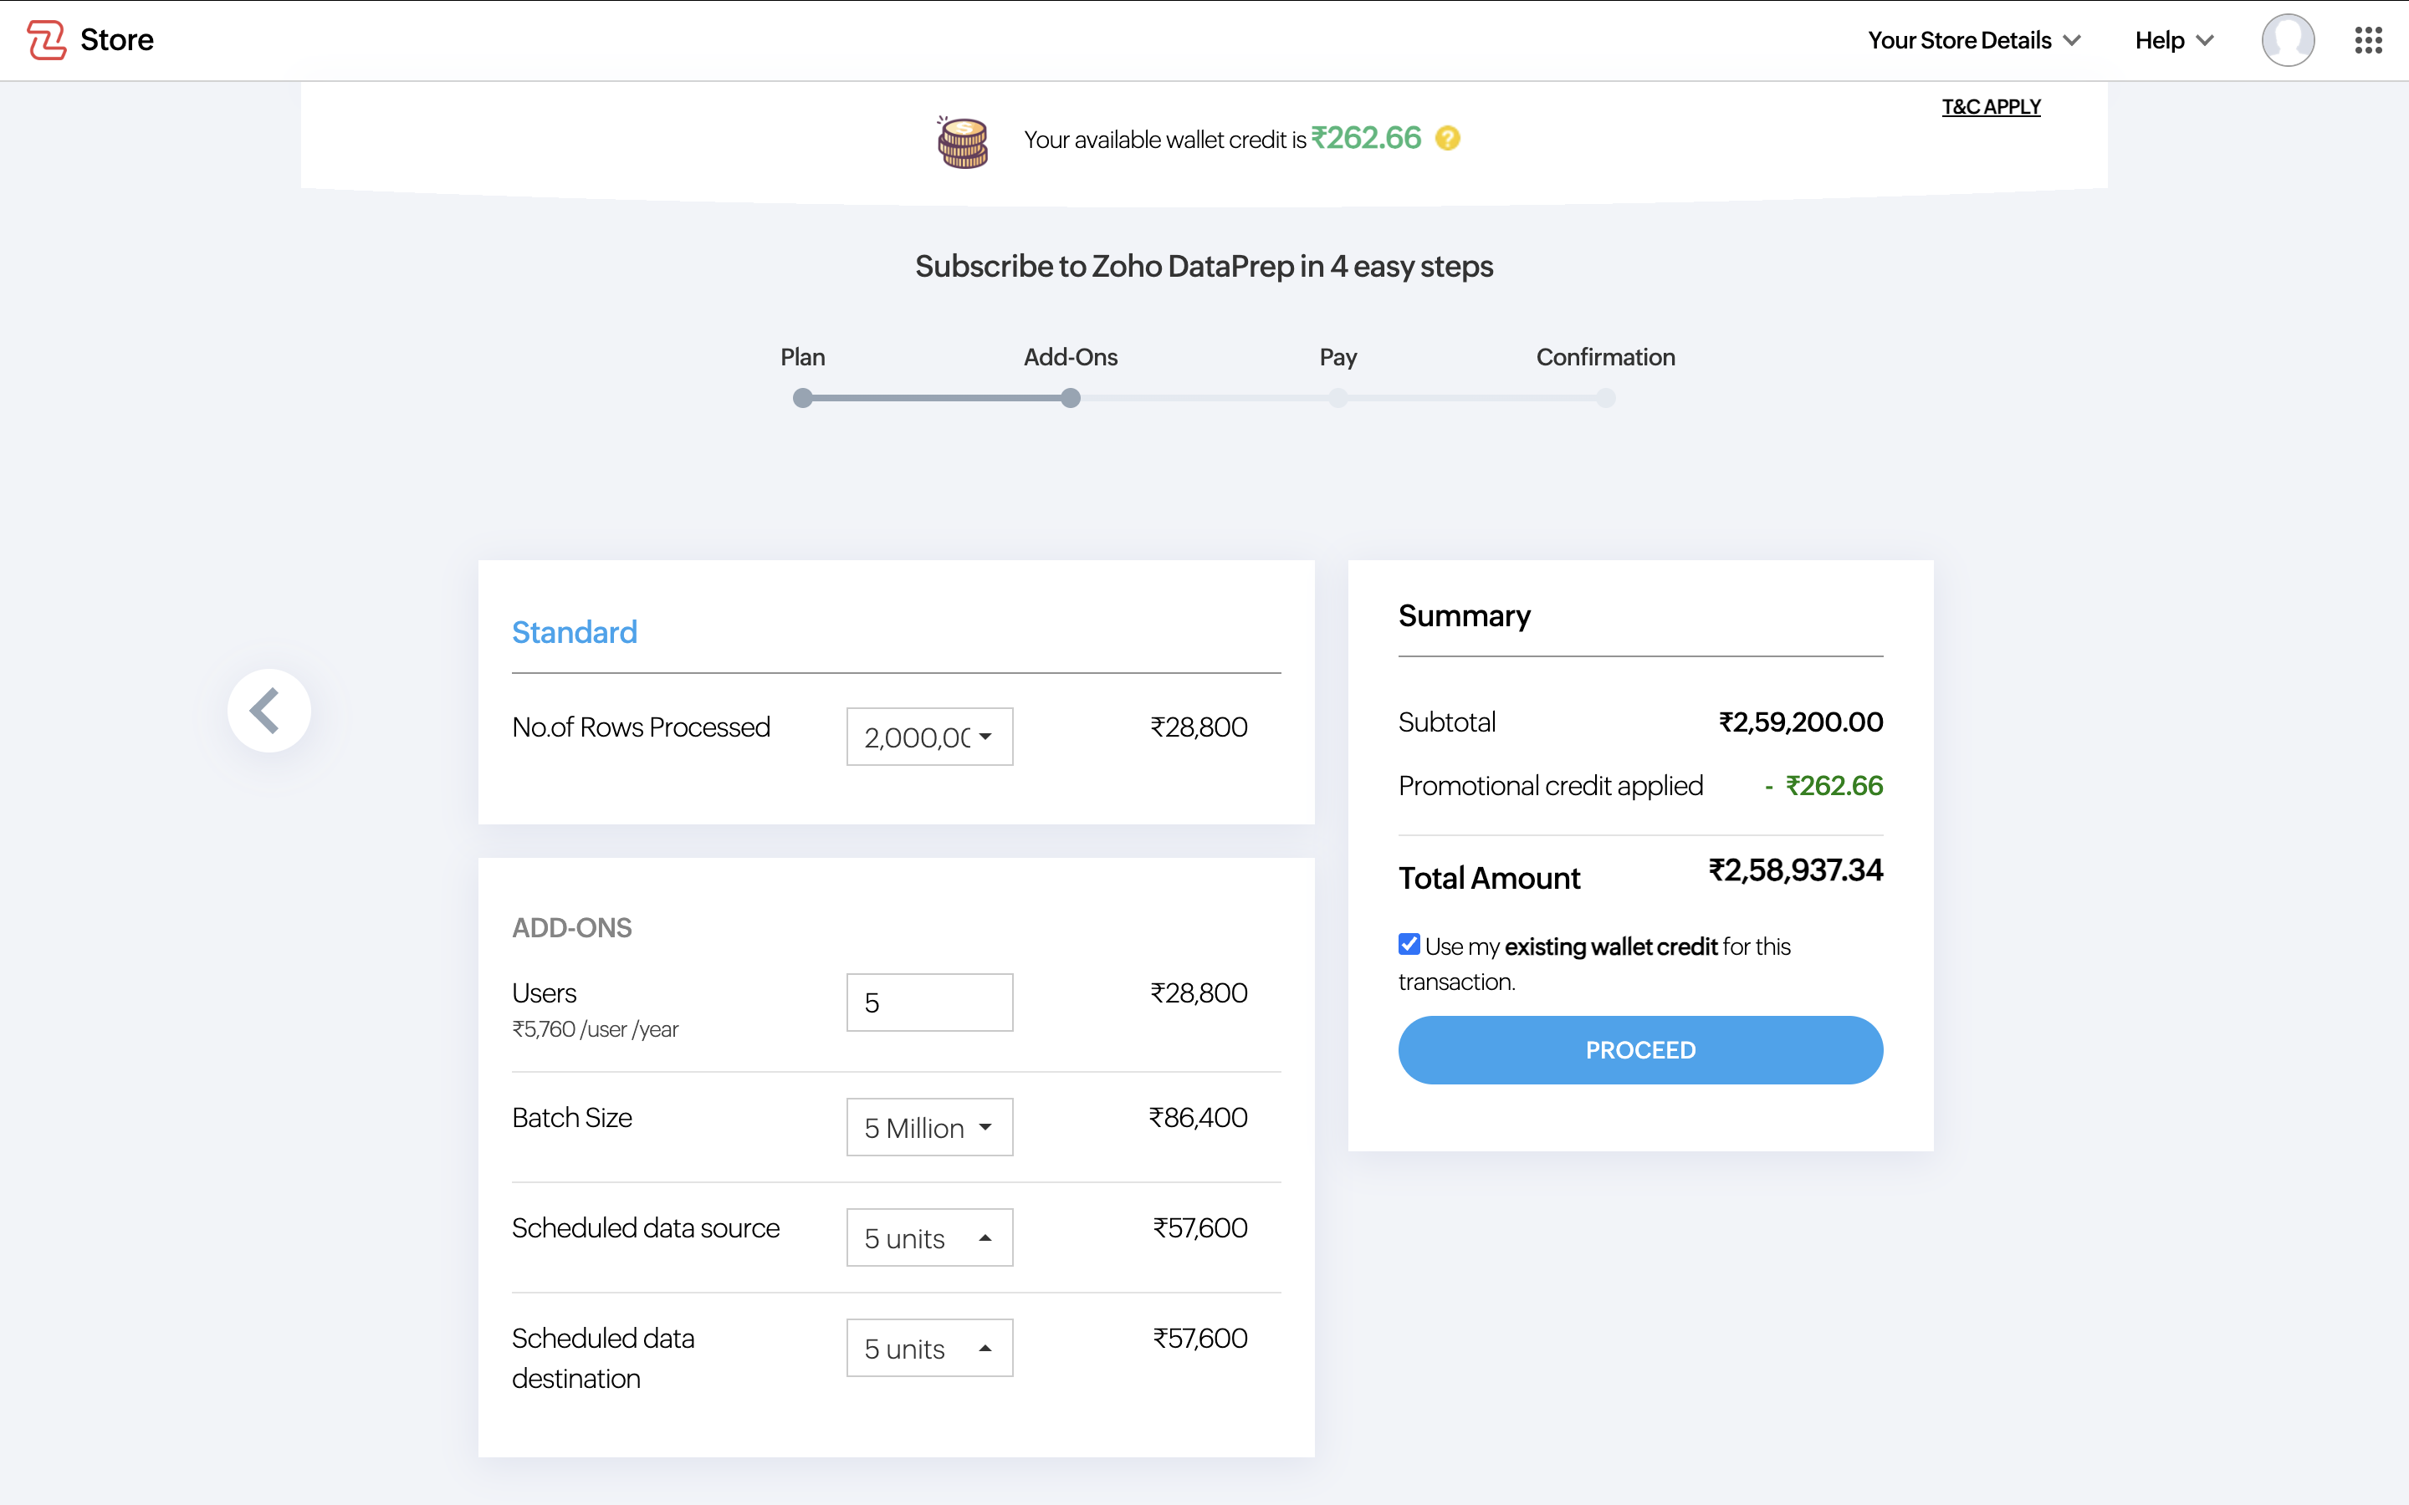Expand Scheduled data source units dropdown
2409x1505 pixels.
click(928, 1237)
